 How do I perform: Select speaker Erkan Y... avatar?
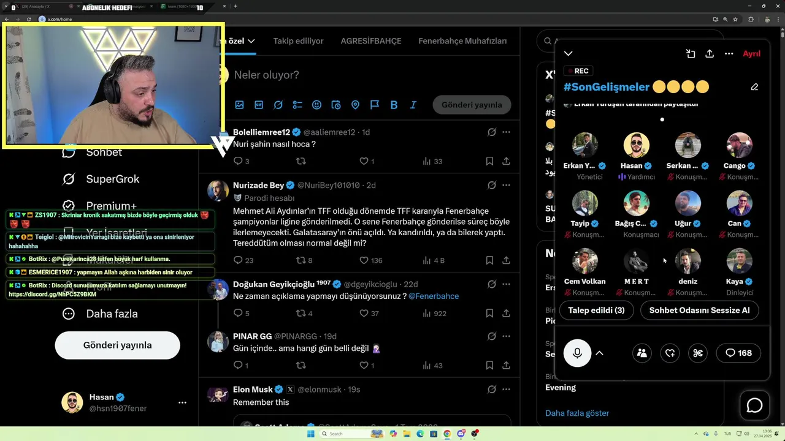pos(585,145)
